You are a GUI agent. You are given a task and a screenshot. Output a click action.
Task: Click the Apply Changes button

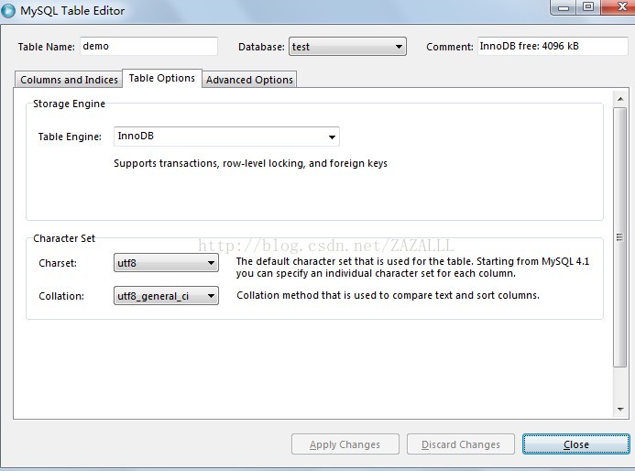tap(345, 444)
